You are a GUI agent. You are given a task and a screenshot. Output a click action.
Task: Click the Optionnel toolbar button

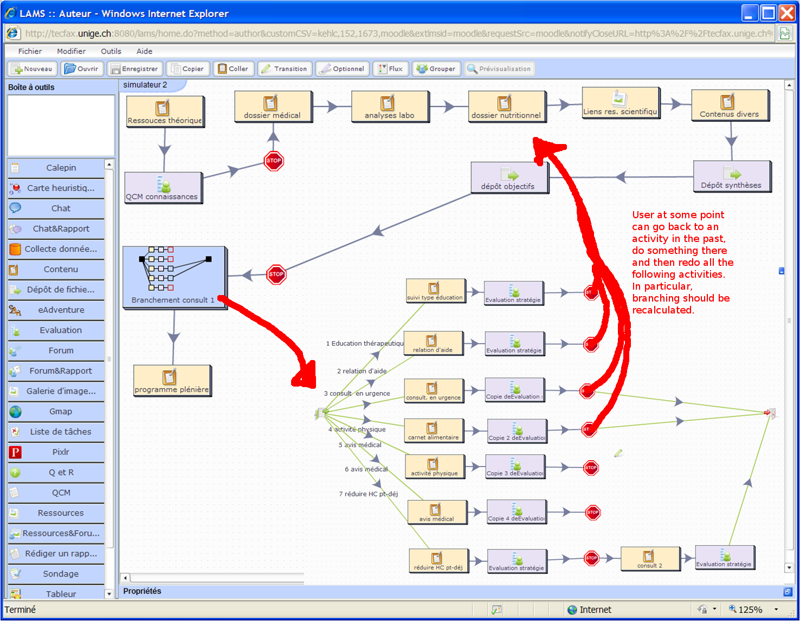coord(343,69)
